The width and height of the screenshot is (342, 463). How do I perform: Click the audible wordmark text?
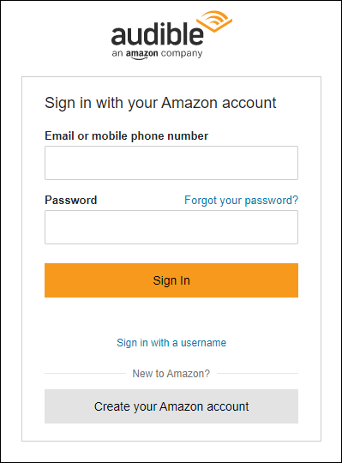[157, 33]
